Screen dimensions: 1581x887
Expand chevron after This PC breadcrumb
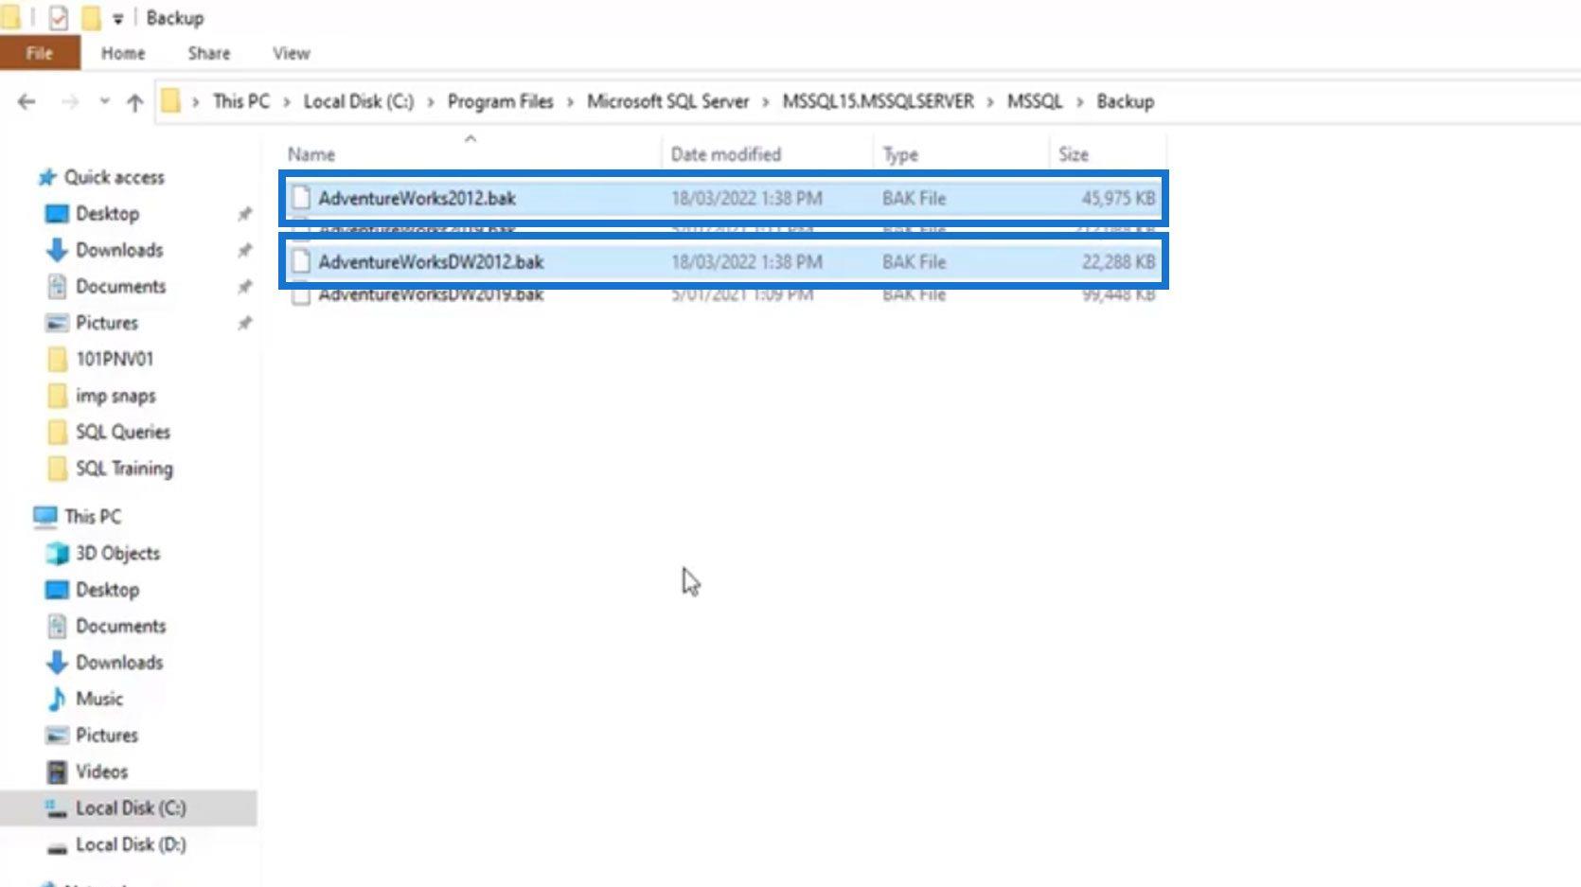point(286,102)
